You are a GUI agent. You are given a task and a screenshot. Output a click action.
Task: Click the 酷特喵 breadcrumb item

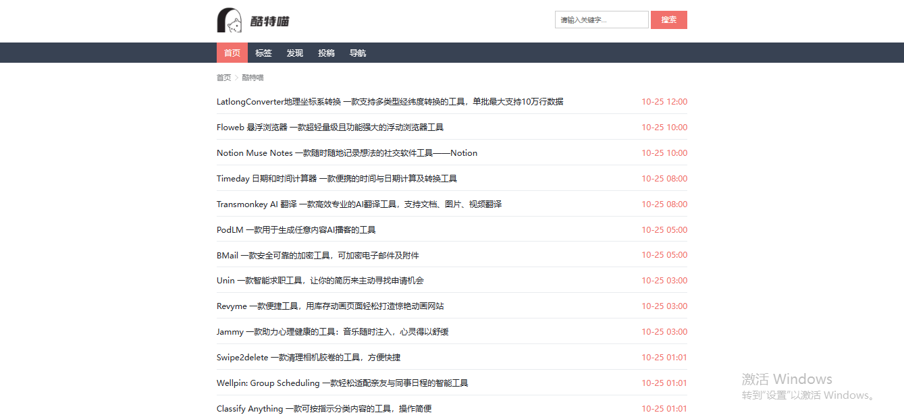[x=252, y=78]
